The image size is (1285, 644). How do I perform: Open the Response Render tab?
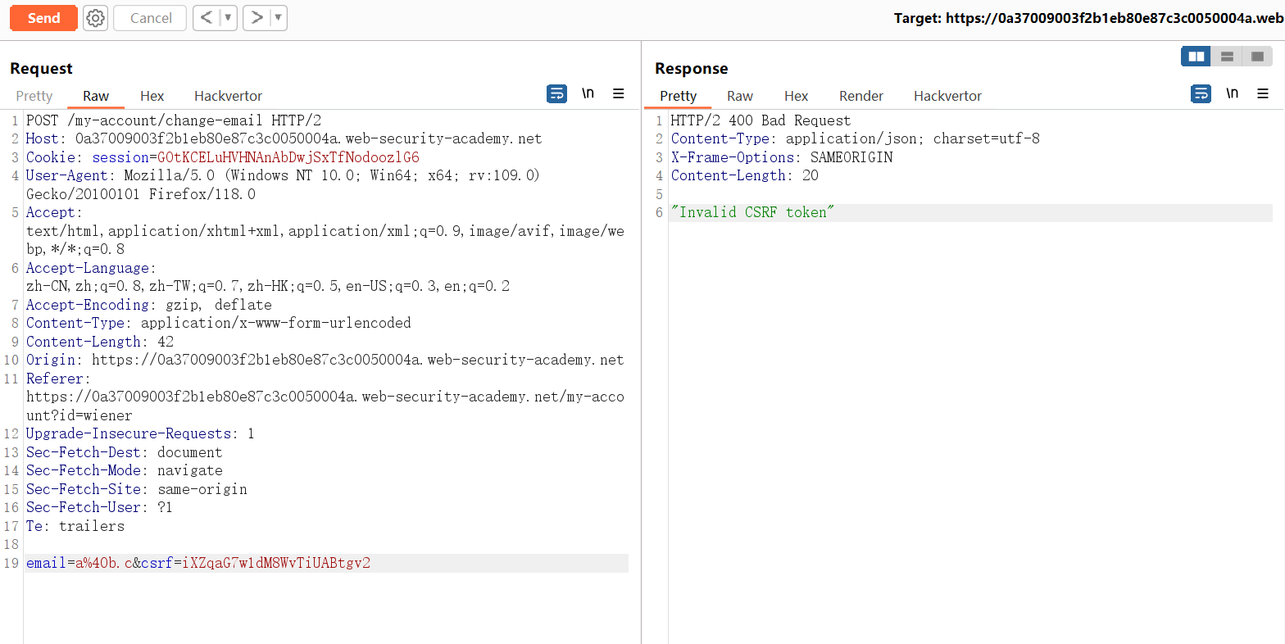click(860, 96)
